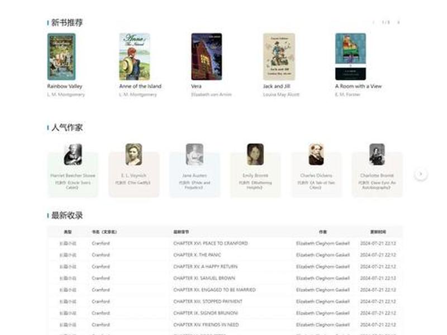Image resolution: width=447 pixels, height=335 pixels.
Task: Open Vera book cover
Action: [206, 57]
